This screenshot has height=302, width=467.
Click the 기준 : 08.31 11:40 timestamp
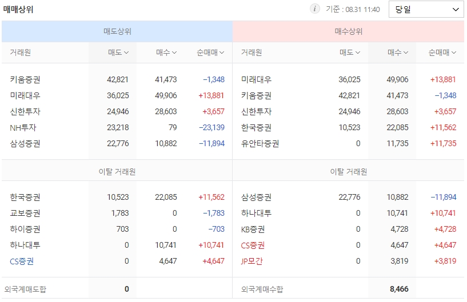353,10
